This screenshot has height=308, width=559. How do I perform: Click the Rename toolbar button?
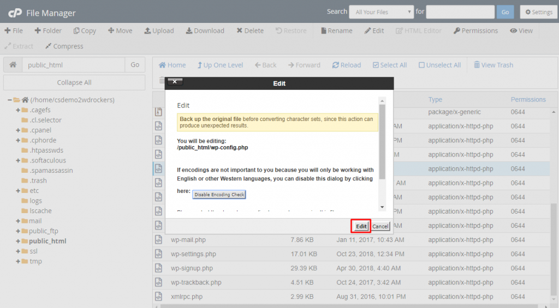point(336,31)
